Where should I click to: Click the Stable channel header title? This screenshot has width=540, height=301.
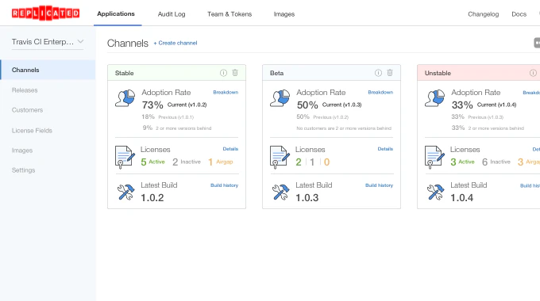point(125,73)
